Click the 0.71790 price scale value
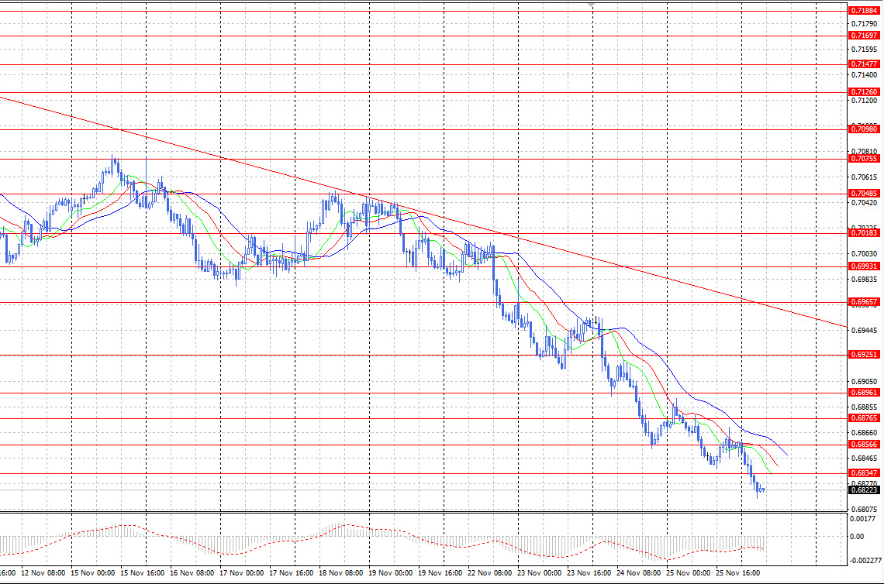This screenshot has height=584, width=884. 865,24
